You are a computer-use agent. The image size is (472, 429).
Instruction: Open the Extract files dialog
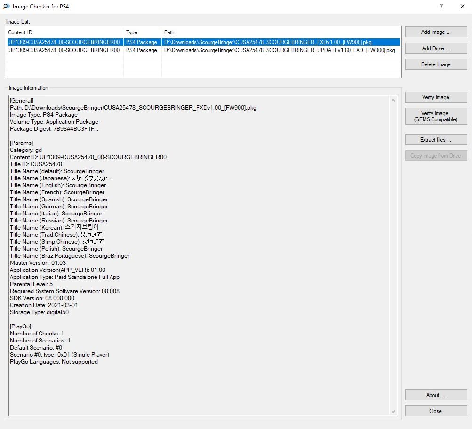(436, 140)
